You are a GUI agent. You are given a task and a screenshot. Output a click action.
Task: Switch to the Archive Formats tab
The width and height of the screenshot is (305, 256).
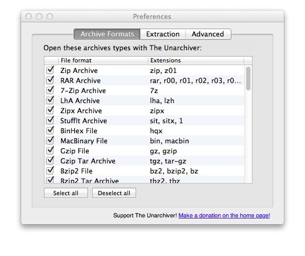(107, 34)
